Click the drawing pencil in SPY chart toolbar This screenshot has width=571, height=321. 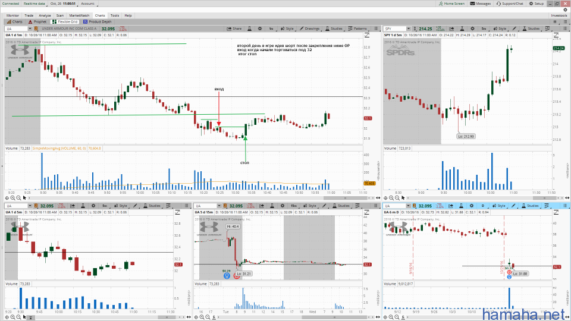pyautogui.click(x=514, y=29)
